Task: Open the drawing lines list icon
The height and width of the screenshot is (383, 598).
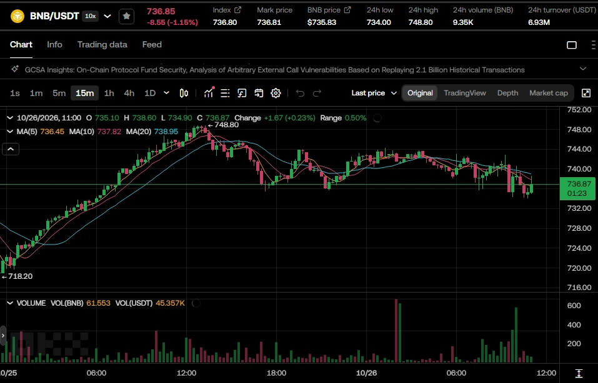Action: click(226, 94)
